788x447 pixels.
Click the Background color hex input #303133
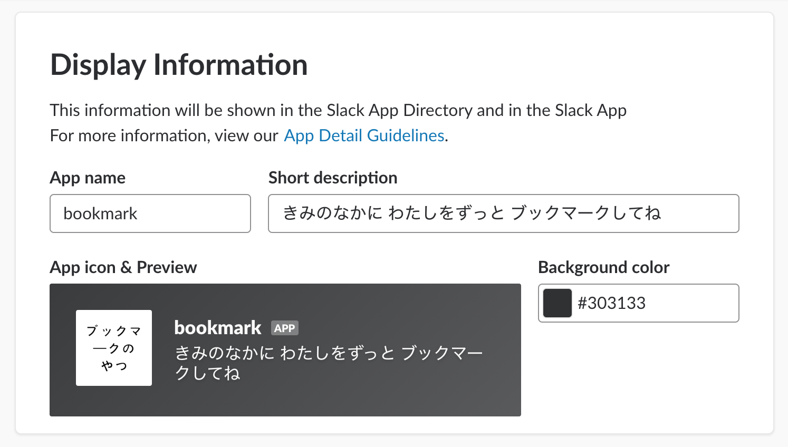pyautogui.click(x=639, y=303)
